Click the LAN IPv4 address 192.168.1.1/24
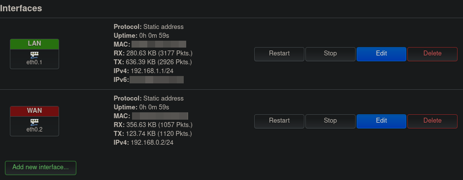The width and height of the screenshot is (463, 180). click(152, 71)
